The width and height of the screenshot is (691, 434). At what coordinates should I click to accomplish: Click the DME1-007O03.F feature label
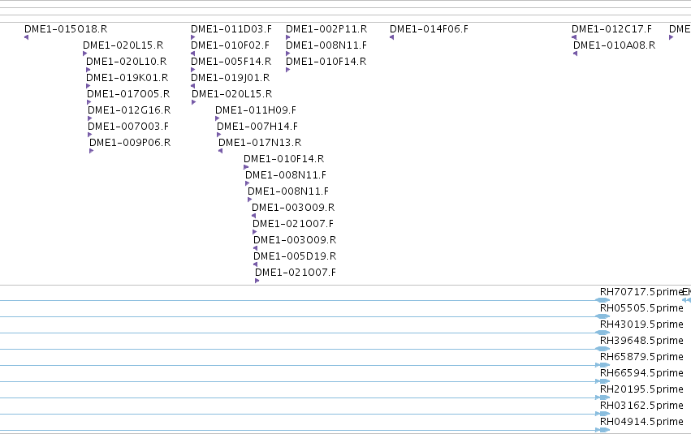[x=128, y=127]
